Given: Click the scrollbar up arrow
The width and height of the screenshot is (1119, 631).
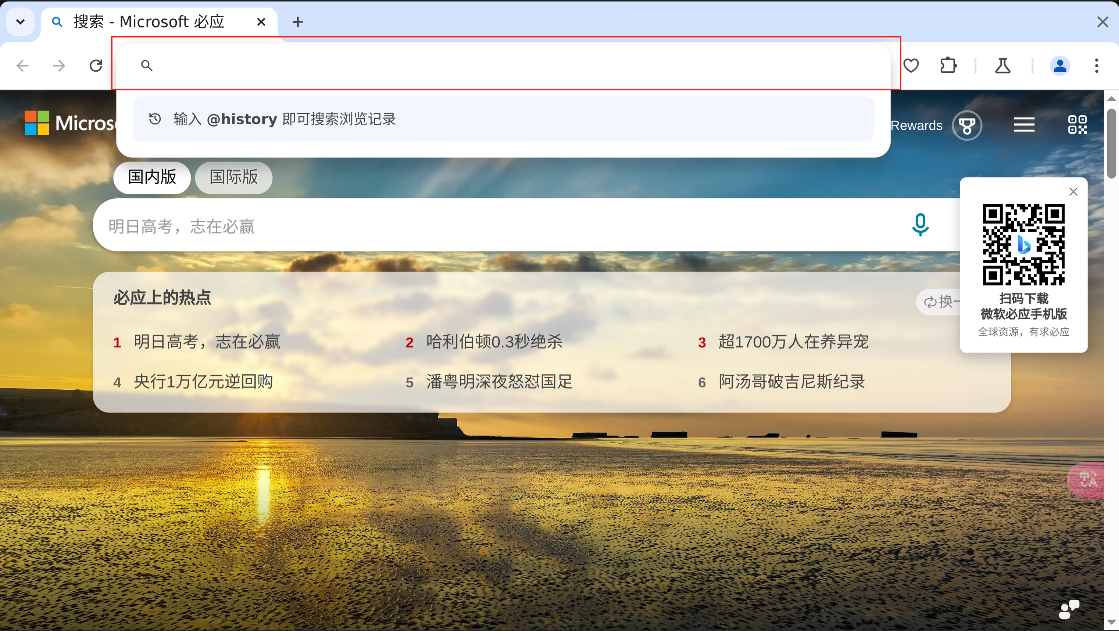Looking at the screenshot, I should [x=1111, y=99].
